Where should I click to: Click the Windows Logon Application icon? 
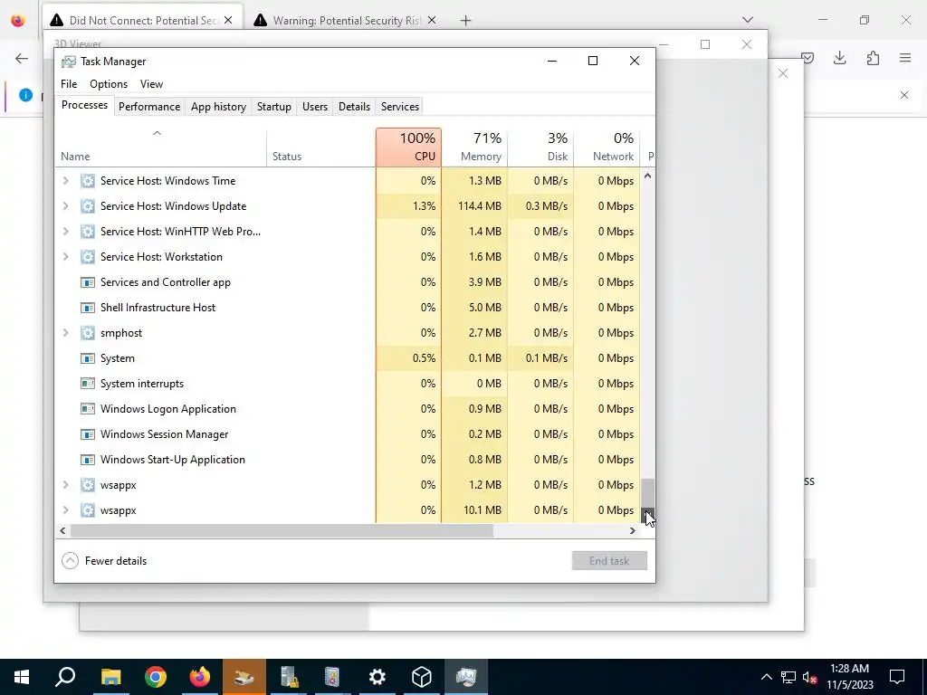[88, 409]
